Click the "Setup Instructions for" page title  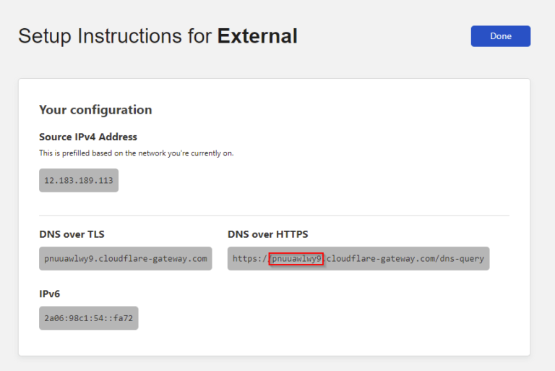[x=115, y=36]
